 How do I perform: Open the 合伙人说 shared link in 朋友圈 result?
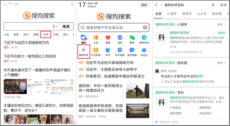coord(187,82)
